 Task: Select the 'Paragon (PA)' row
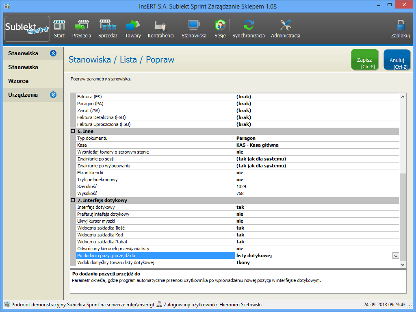[237, 104]
